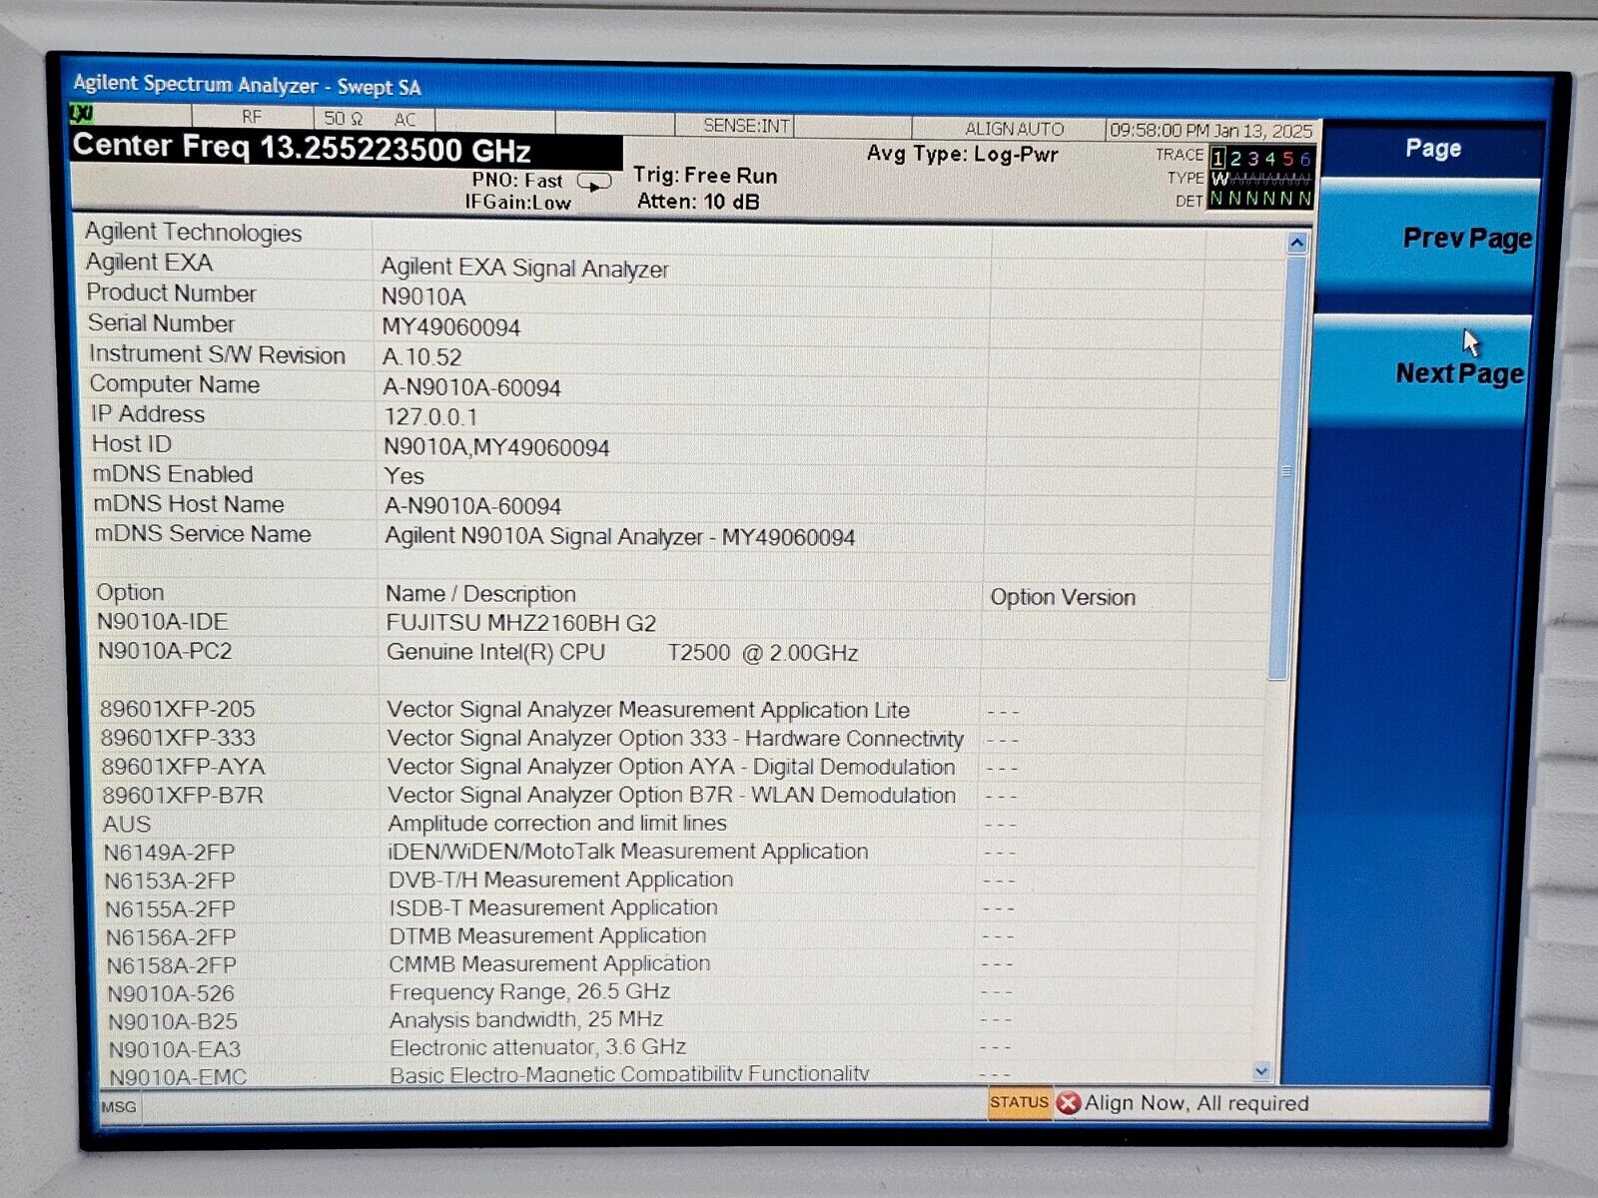The width and height of the screenshot is (1598, 1198).
Task: Click the LXI indicator icon
Action: click(x=80, y=114)
